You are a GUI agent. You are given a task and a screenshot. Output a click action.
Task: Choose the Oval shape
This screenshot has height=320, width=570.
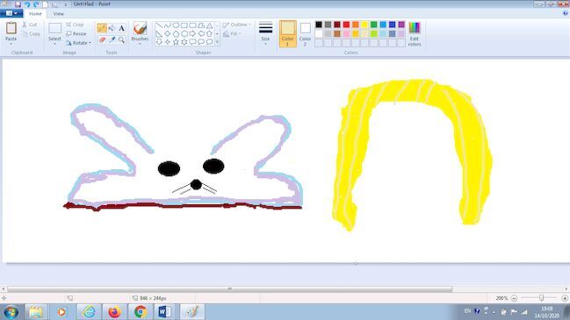[176, 25]
